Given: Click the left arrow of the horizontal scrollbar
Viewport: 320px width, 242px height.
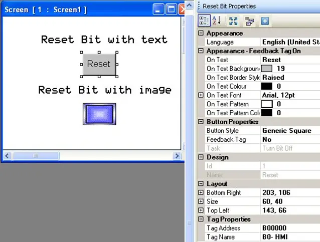Looking at the screenshot, I should click(x=7, y=156).
